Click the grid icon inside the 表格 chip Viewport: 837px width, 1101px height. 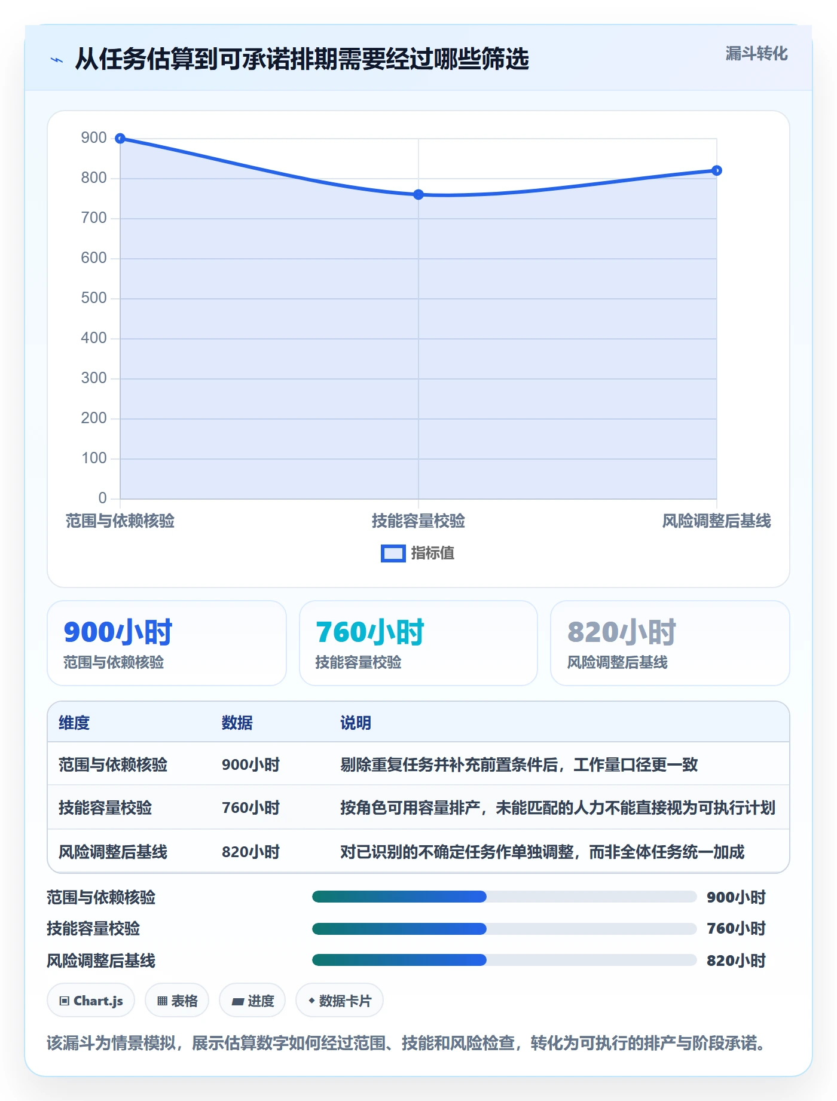pos(163,1001)
